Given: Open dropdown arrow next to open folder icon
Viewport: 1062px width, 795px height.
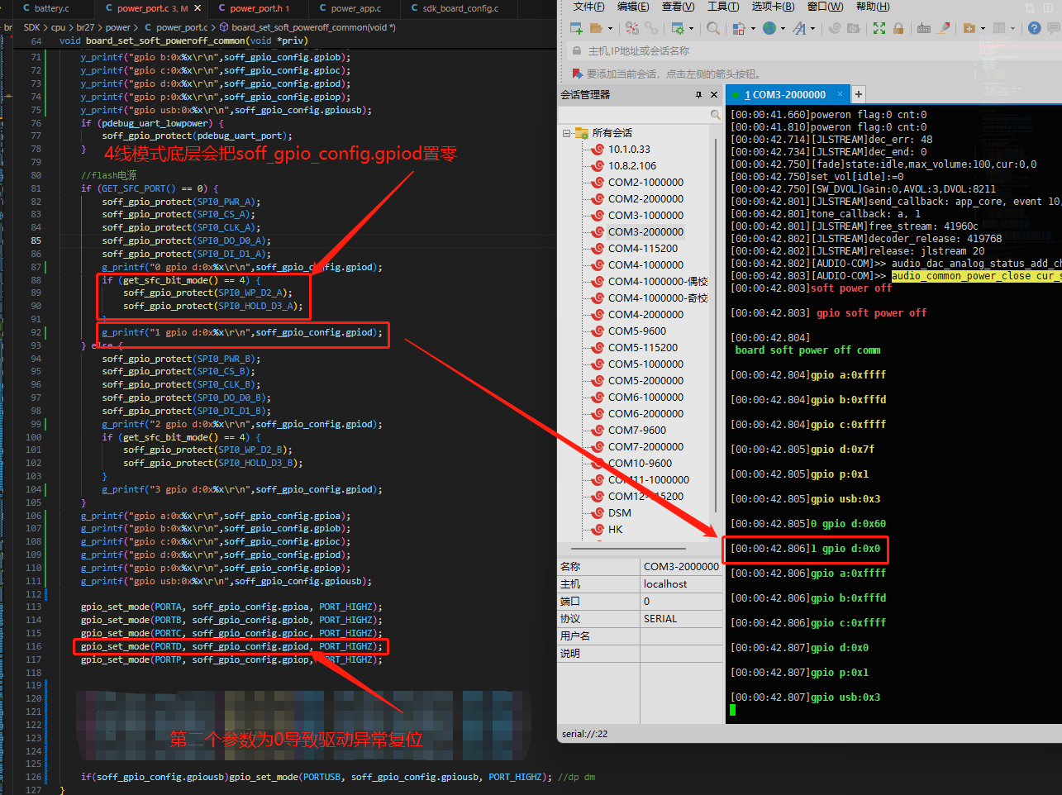Looking at the screenshot, I should [x=610, y=29].
